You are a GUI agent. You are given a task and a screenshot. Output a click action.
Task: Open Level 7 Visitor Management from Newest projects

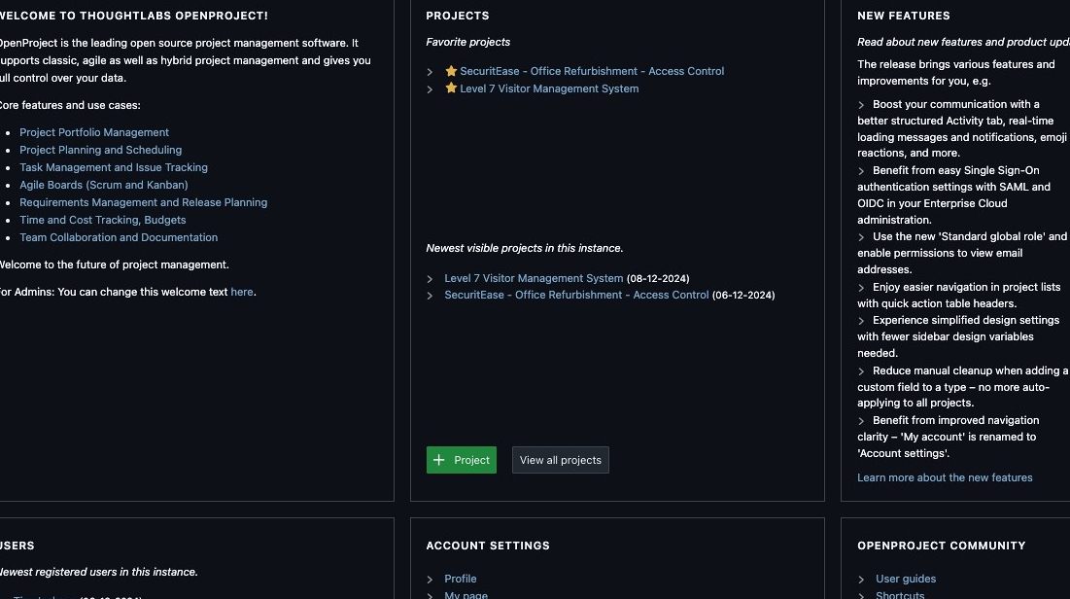click(534, 278)
